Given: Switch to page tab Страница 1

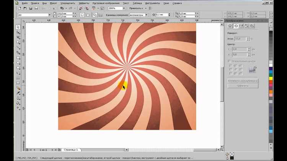Looking at the screenshot, I should (x=71, y=150).
